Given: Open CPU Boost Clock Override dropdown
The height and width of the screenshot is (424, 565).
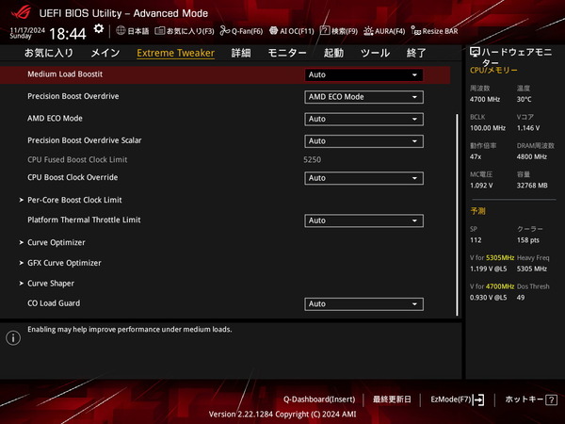Looking at the screenshot, I should [x=363, y=178].
